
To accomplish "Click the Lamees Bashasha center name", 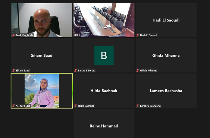I will (166, 91).
